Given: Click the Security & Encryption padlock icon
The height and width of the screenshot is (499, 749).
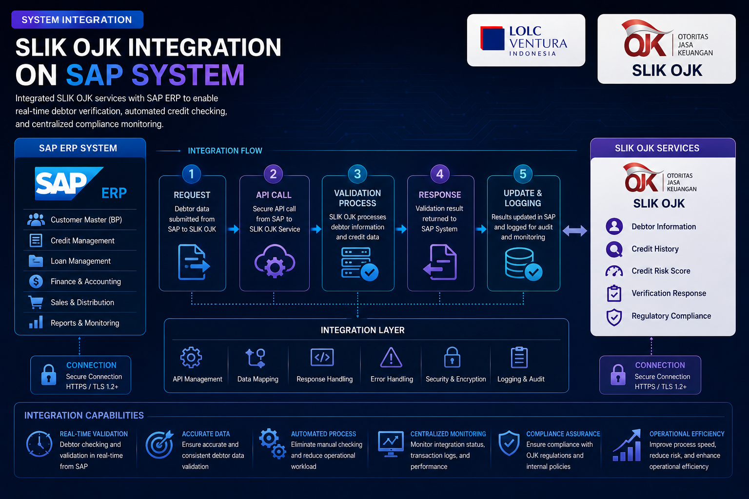Looking at the screenshot, I should pos(452,357).
